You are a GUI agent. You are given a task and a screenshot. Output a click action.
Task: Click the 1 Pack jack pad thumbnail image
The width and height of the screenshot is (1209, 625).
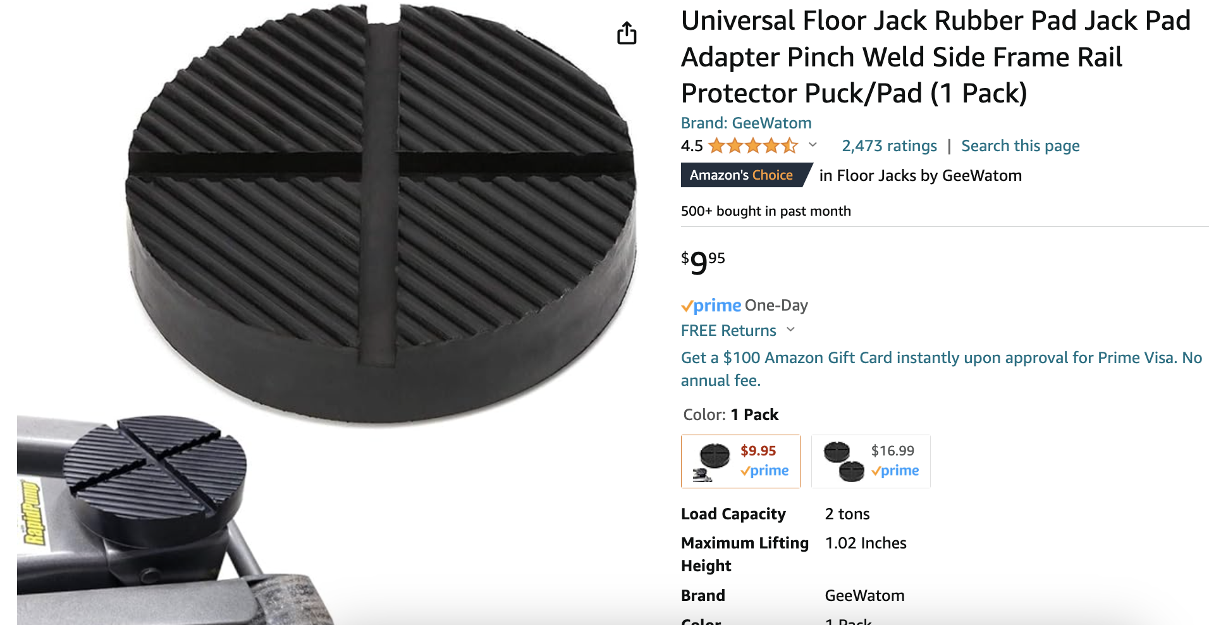711,462
